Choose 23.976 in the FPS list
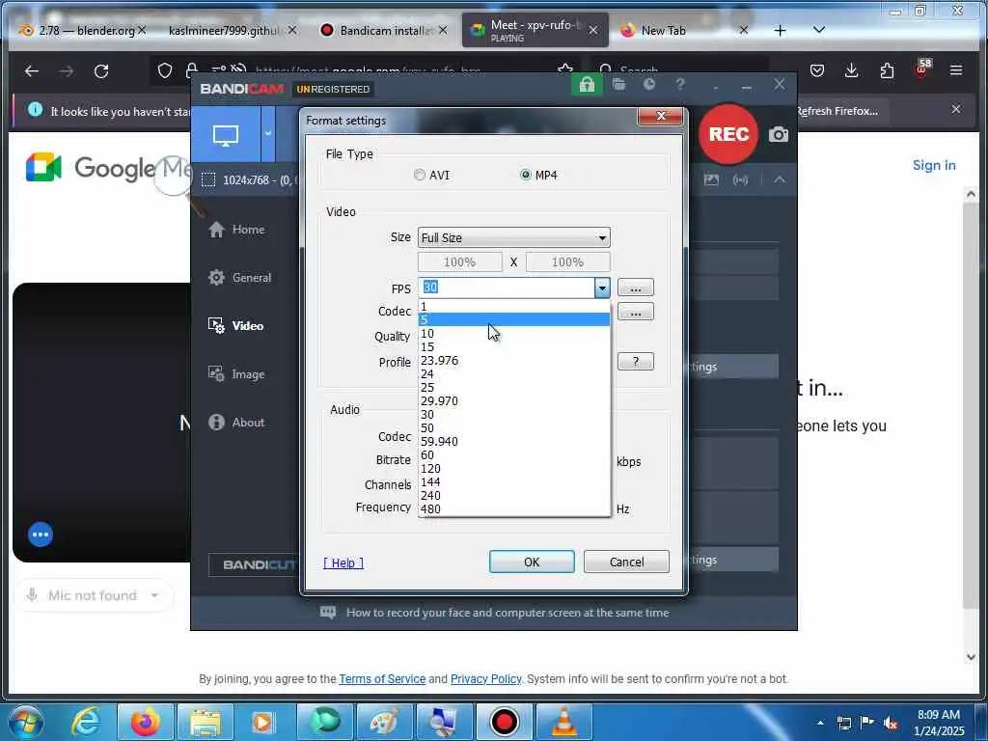This screenshot has height=741, width=988. [514, 361]
